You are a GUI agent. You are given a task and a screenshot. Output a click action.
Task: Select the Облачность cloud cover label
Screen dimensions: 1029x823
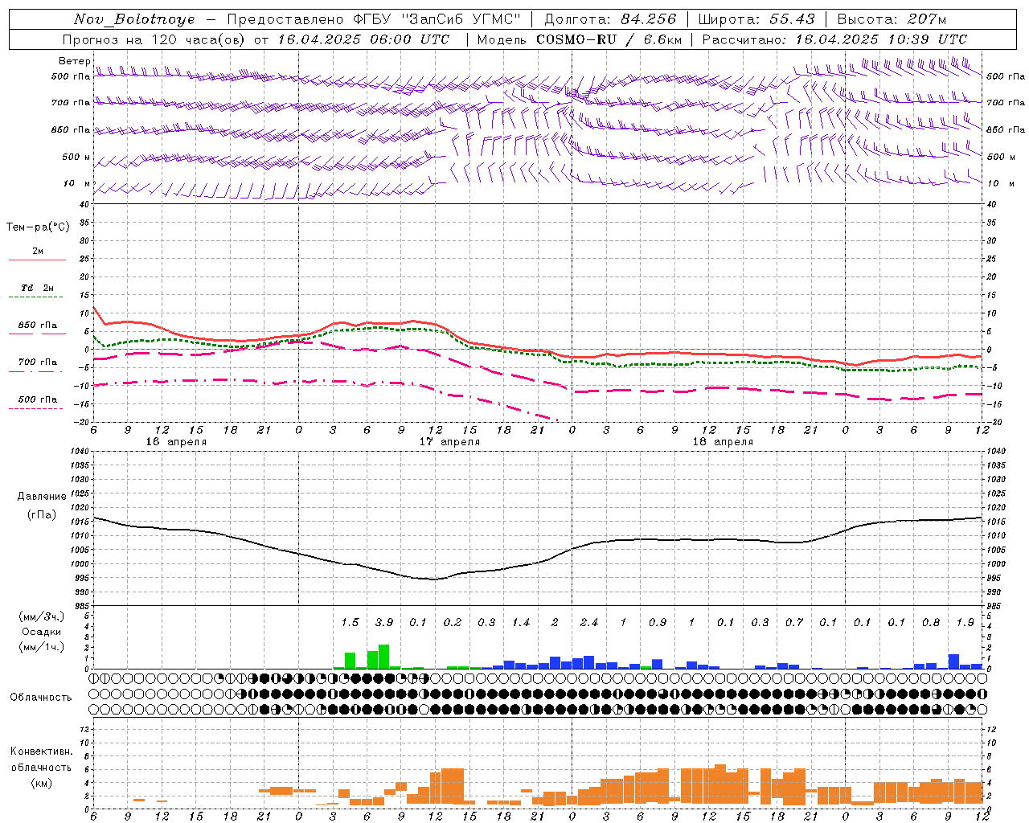pyautogui.click(x=41, y=698)
